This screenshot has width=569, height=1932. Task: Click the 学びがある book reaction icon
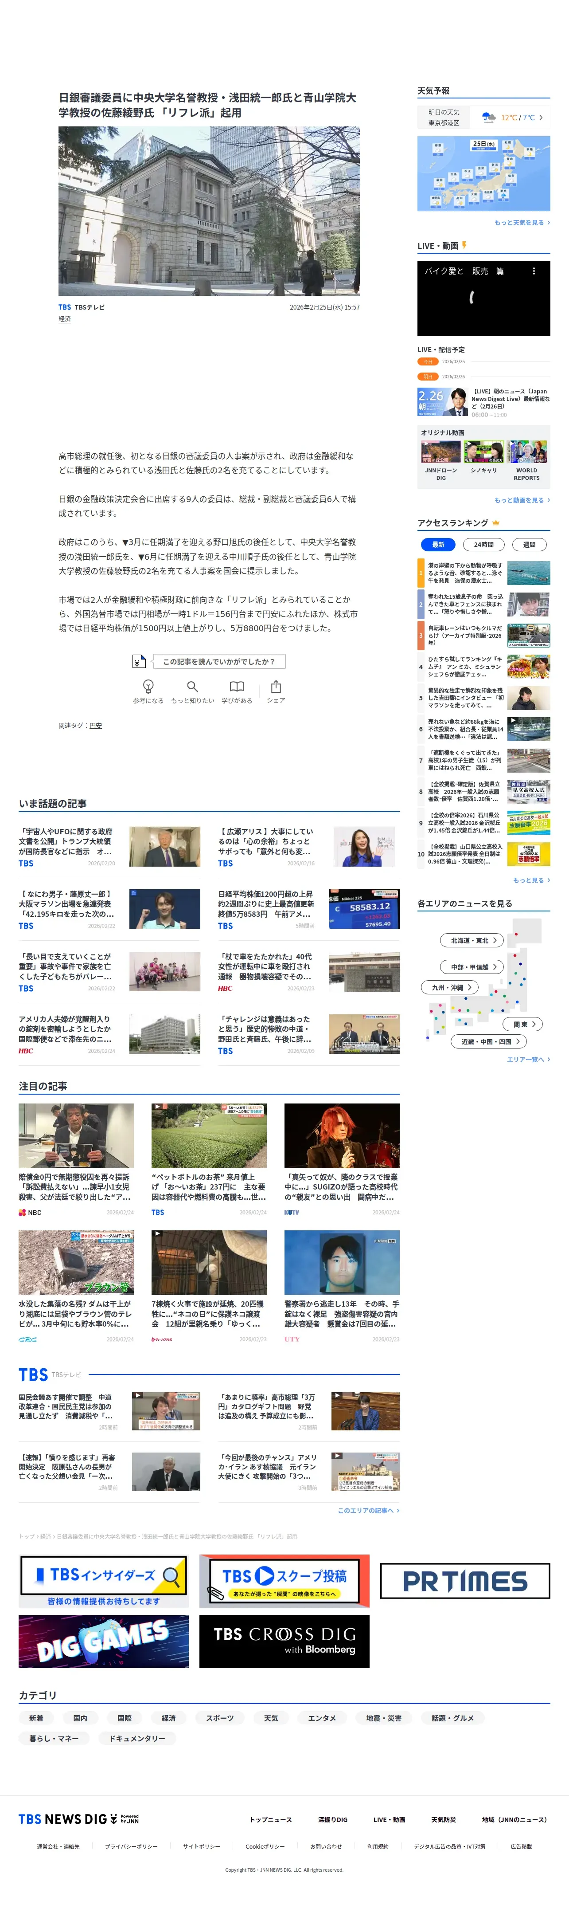237,686
